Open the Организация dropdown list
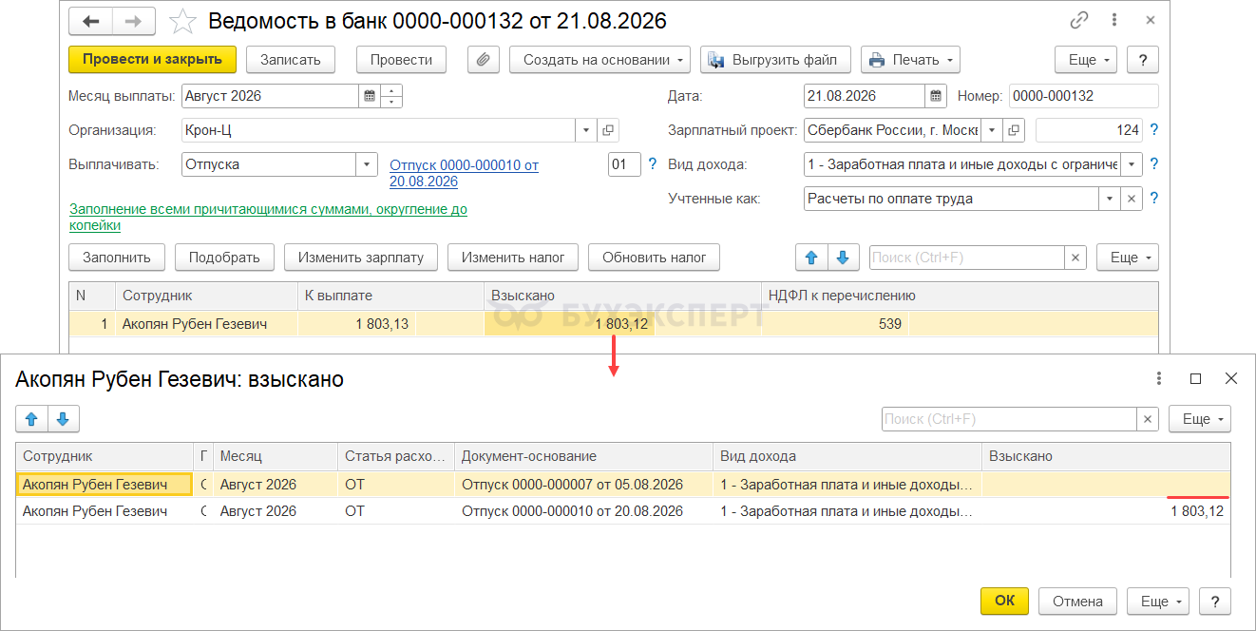The height and width of the screenshot is (631, 1256). (586, 130)
